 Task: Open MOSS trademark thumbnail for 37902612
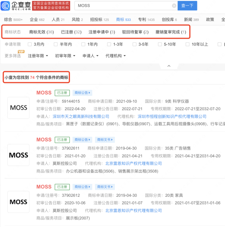click(x=18, y=202)
